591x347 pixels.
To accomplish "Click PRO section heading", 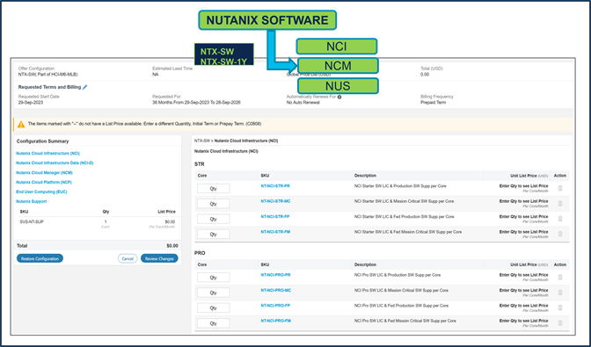I will (x=200, y=253).
